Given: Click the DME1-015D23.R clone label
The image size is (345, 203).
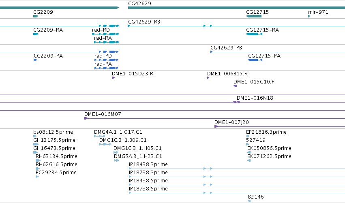Looking at the screenshot, I should [x=133, y=74].
